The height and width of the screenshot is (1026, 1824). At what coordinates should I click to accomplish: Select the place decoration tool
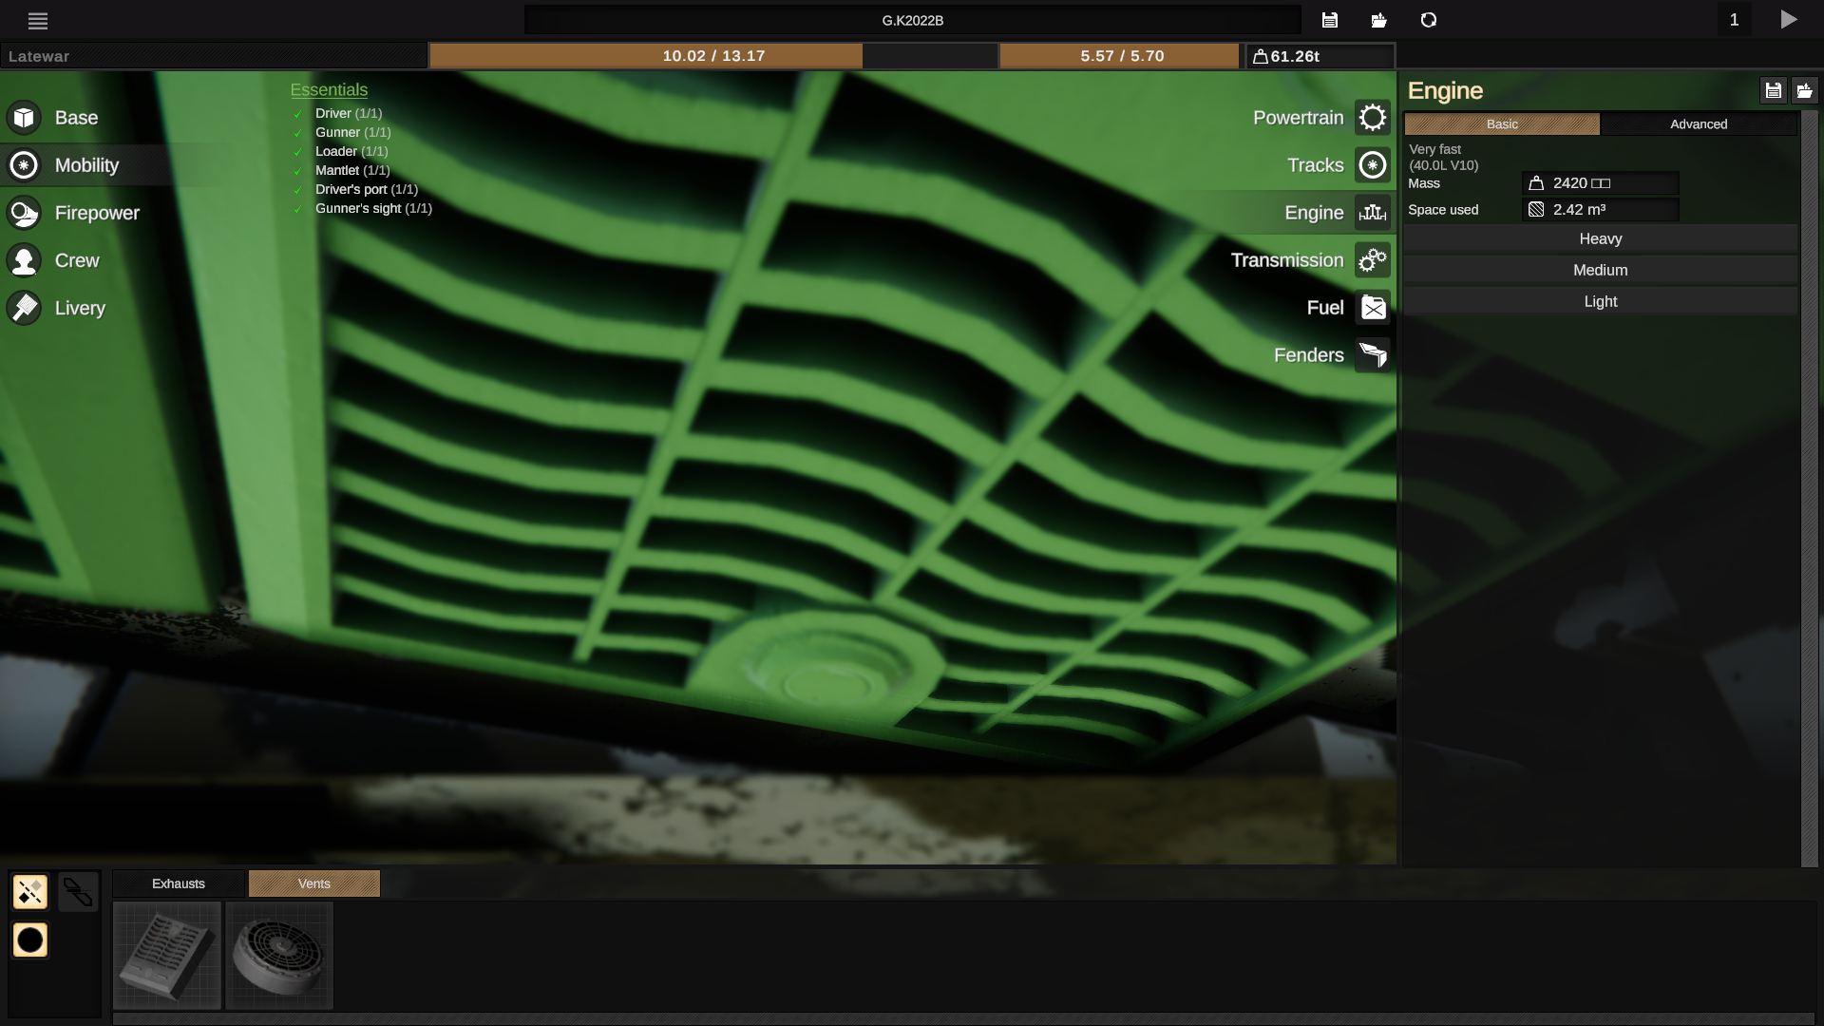[30, 892]
